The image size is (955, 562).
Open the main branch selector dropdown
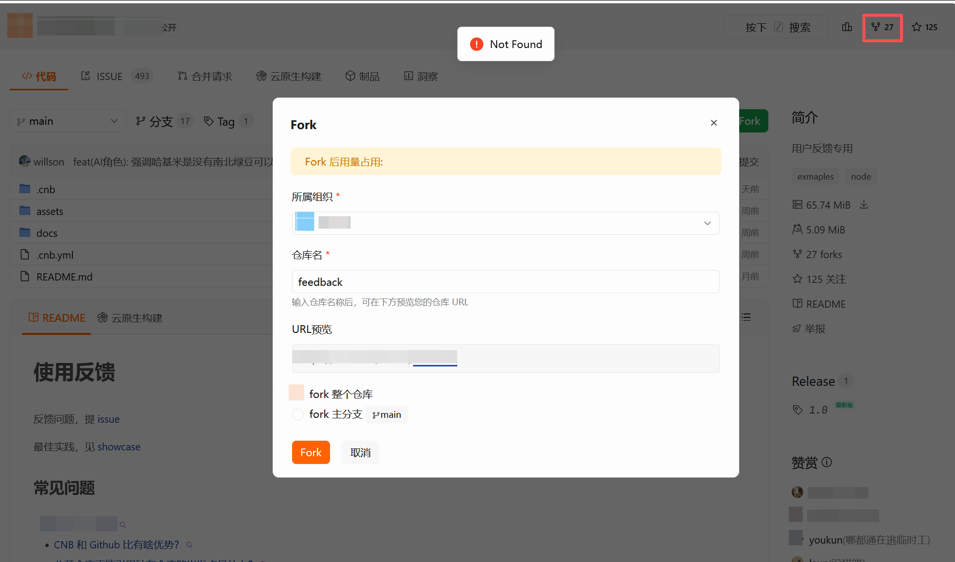(68, 121)
